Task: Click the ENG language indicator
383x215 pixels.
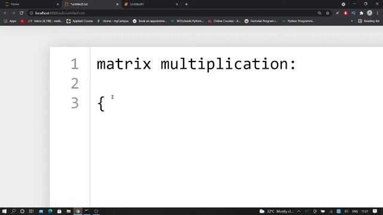Action: (x=355, y=211)
